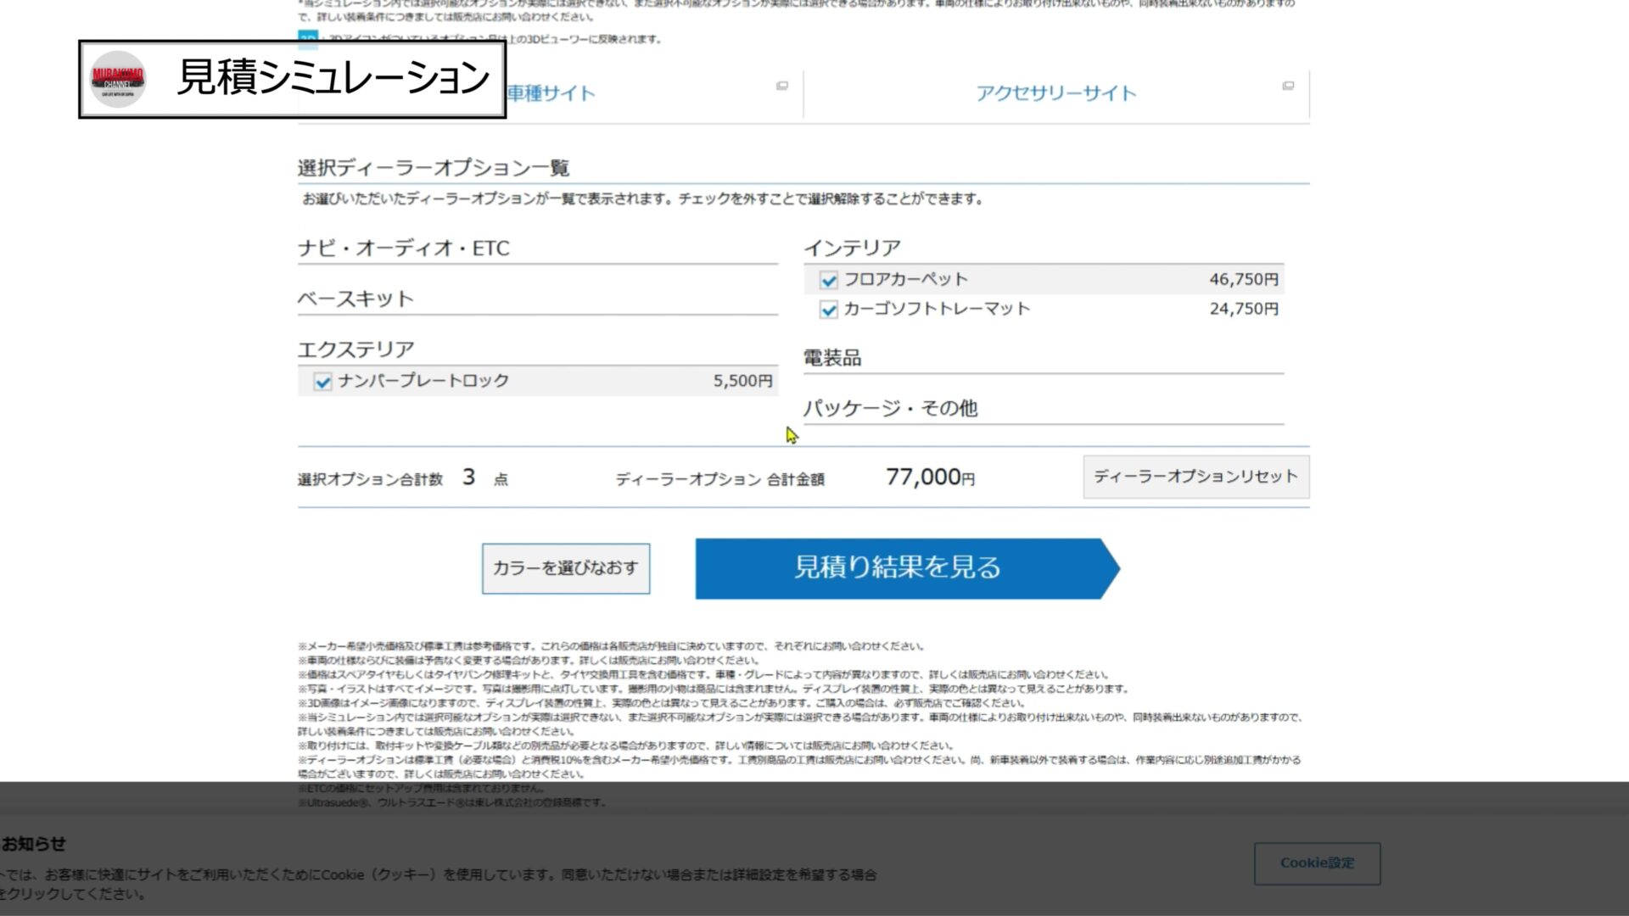The image size is (1629, 916).
Task: Click the external-link icon beside 車種サイト
Action: 782,86
